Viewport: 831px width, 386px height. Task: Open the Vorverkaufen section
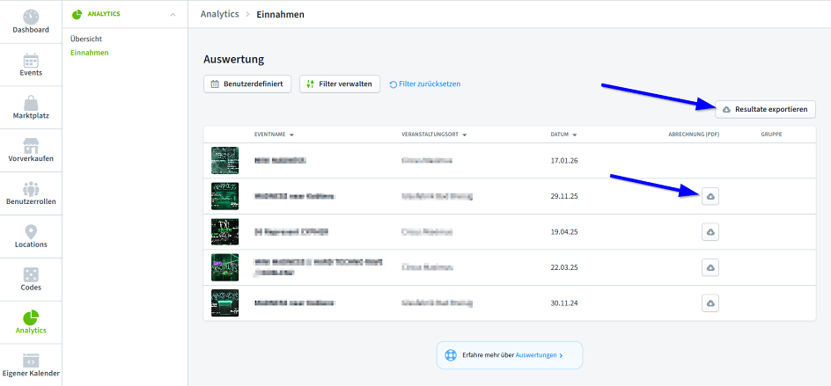pos(31,150)
